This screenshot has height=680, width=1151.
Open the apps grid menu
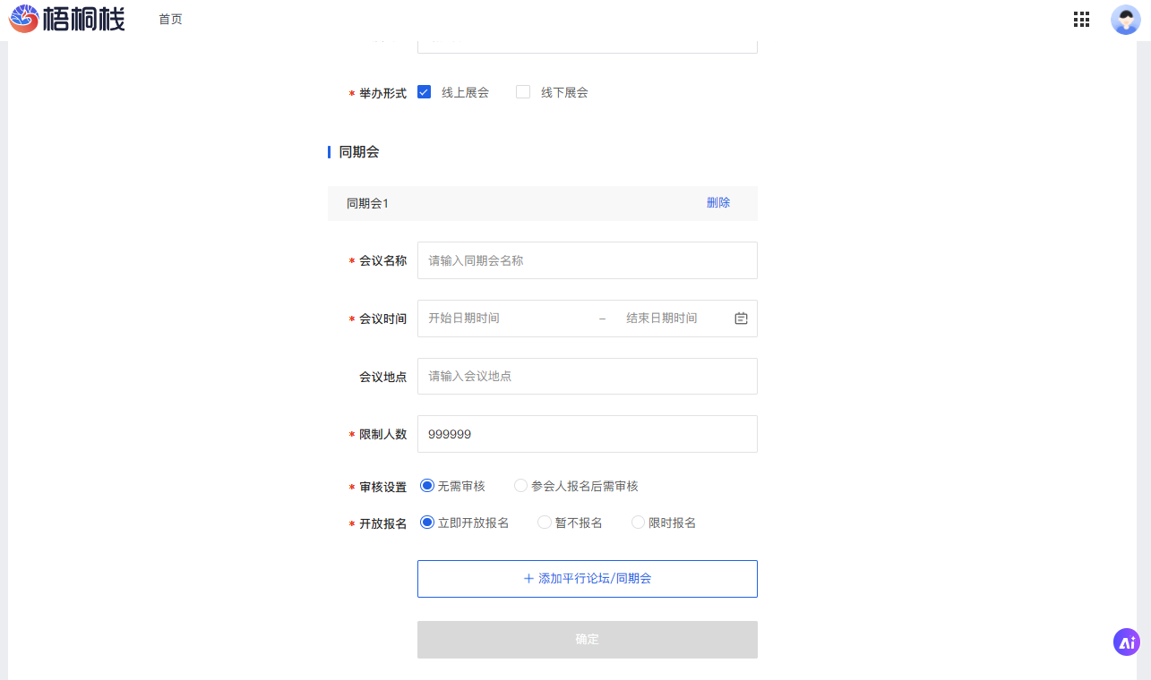click(x=1081, y=20)
